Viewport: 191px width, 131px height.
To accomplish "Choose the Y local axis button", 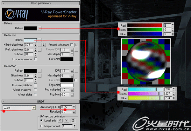I will point(67,121).
